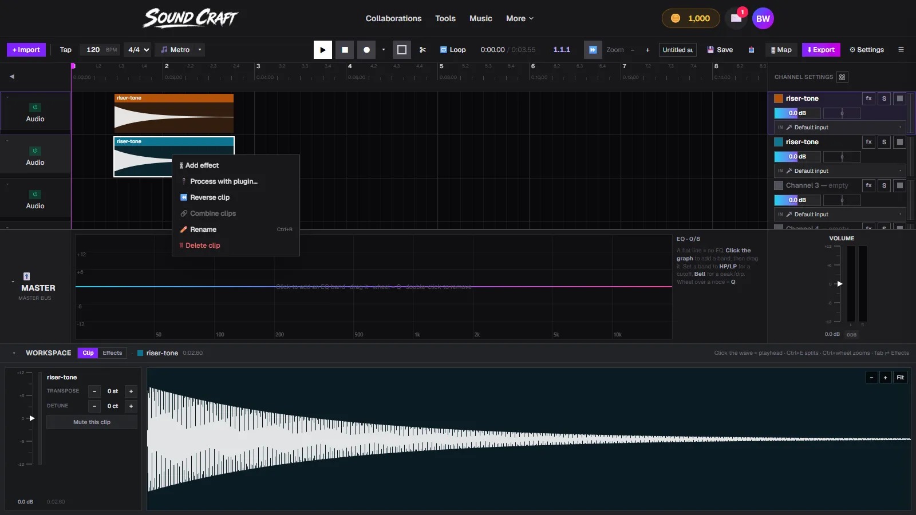Open the hamburger menu at the toolbar's end
916x515 pixels.
coord(901,50)
